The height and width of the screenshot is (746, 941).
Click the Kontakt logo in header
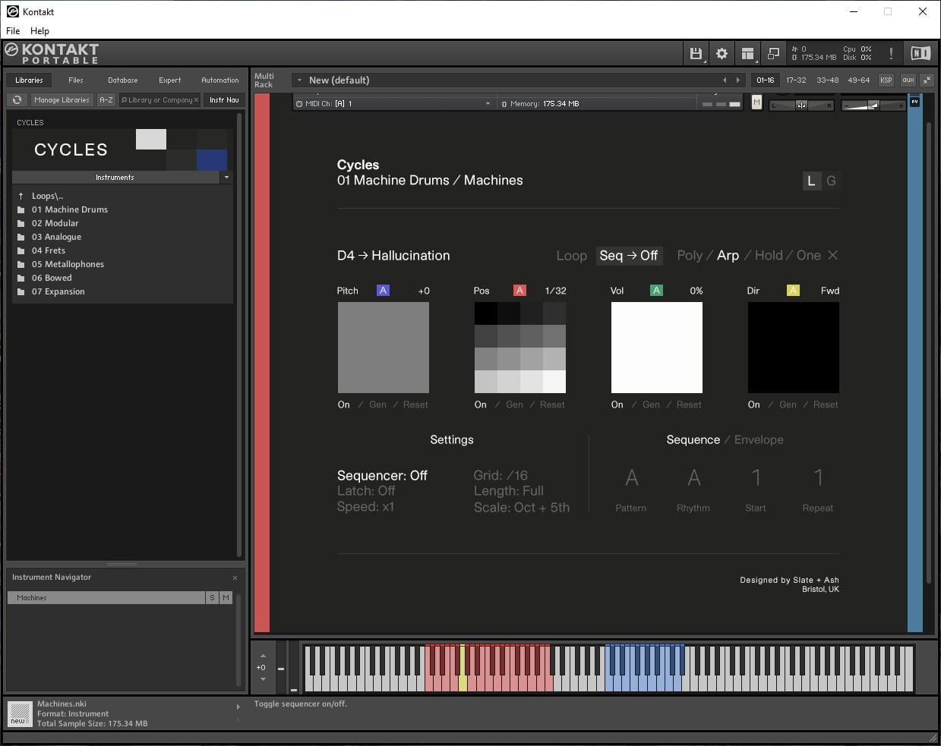(52, 53)
